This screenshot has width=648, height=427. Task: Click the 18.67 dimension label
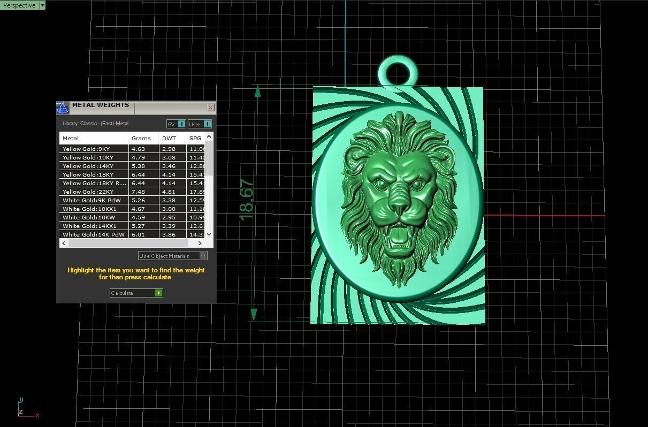(x=247, y=199)
